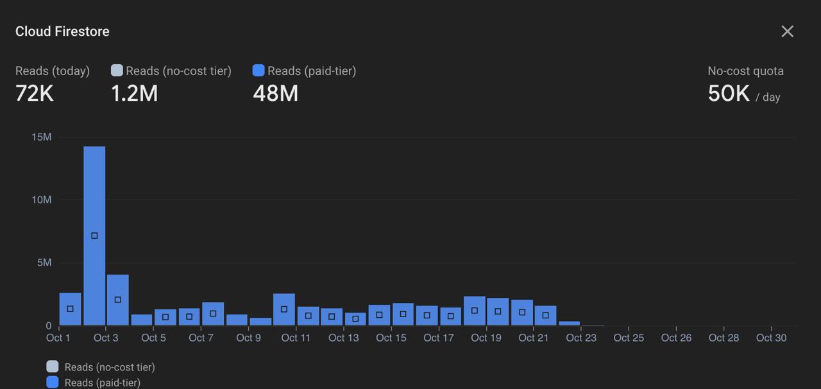This screenshot has width=821, height=389.
Task: Click "Reads (paid-tier)" label in bottom legend
Action: click(103, 383)
